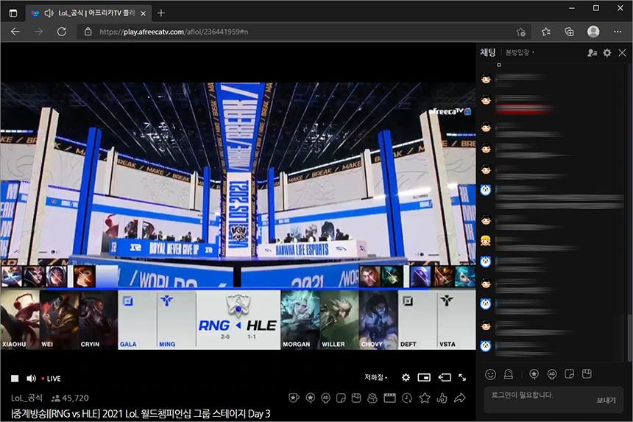633x422 pixels.
Task: Select the LoL_공식 아프리카TV browser tab
Action: [x=89, y=13]
